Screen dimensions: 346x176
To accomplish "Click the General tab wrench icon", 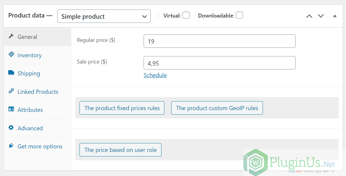I will click(x=11, y=36).
